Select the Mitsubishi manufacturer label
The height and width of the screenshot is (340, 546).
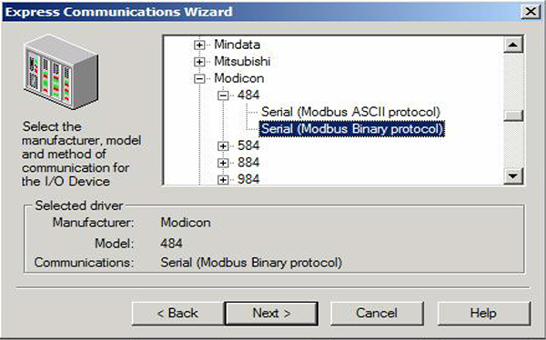tap(242, 62)
